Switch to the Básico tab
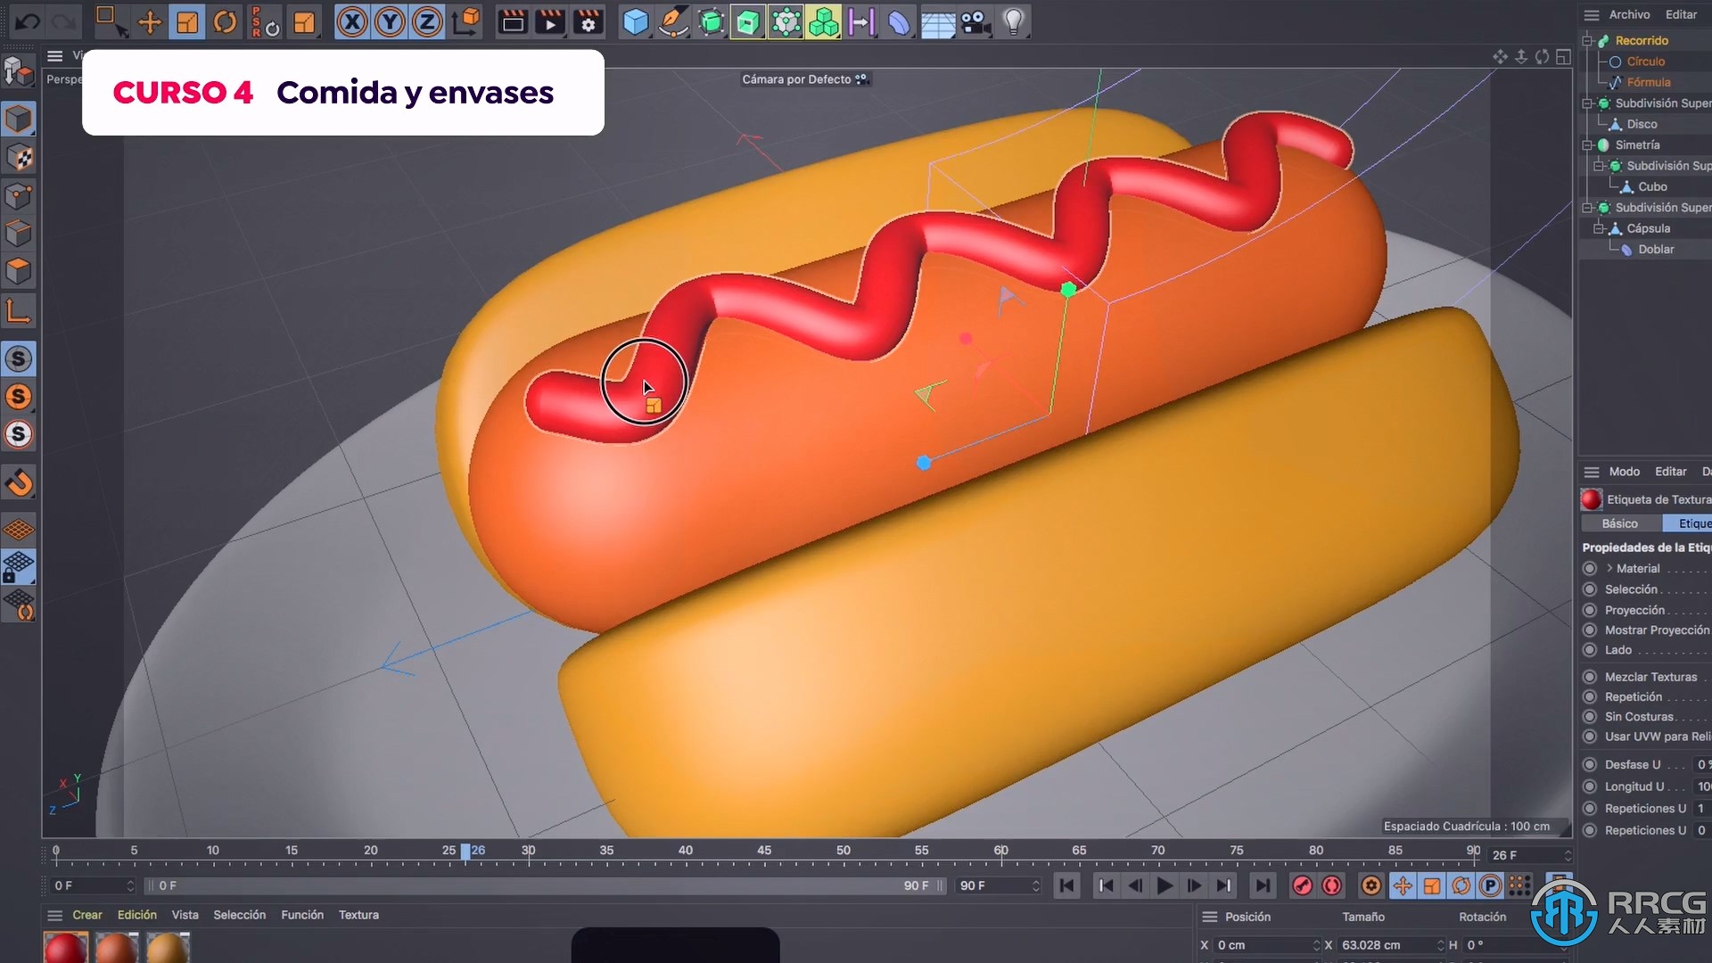The image size is (1712, 963). [1619, 523]
